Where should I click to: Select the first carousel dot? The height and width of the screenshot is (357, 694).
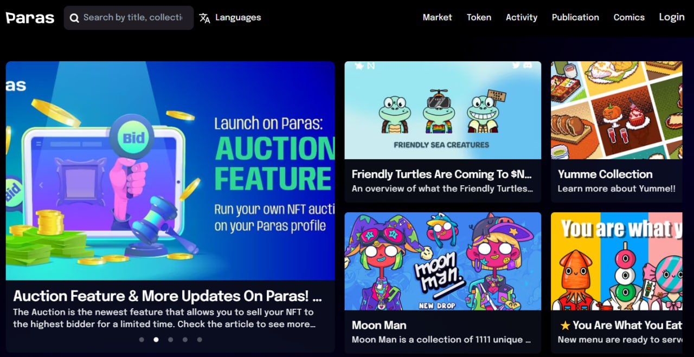coord(142,340)
